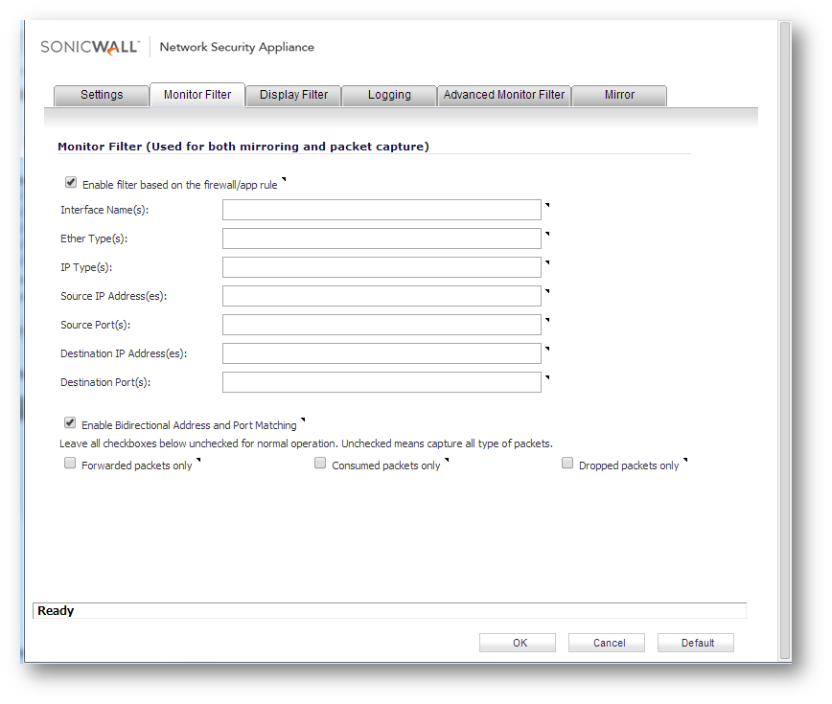Click tooltip marker beside Interface Name(s) field

(547, 205)
